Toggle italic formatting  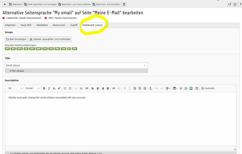coord(49,88)
